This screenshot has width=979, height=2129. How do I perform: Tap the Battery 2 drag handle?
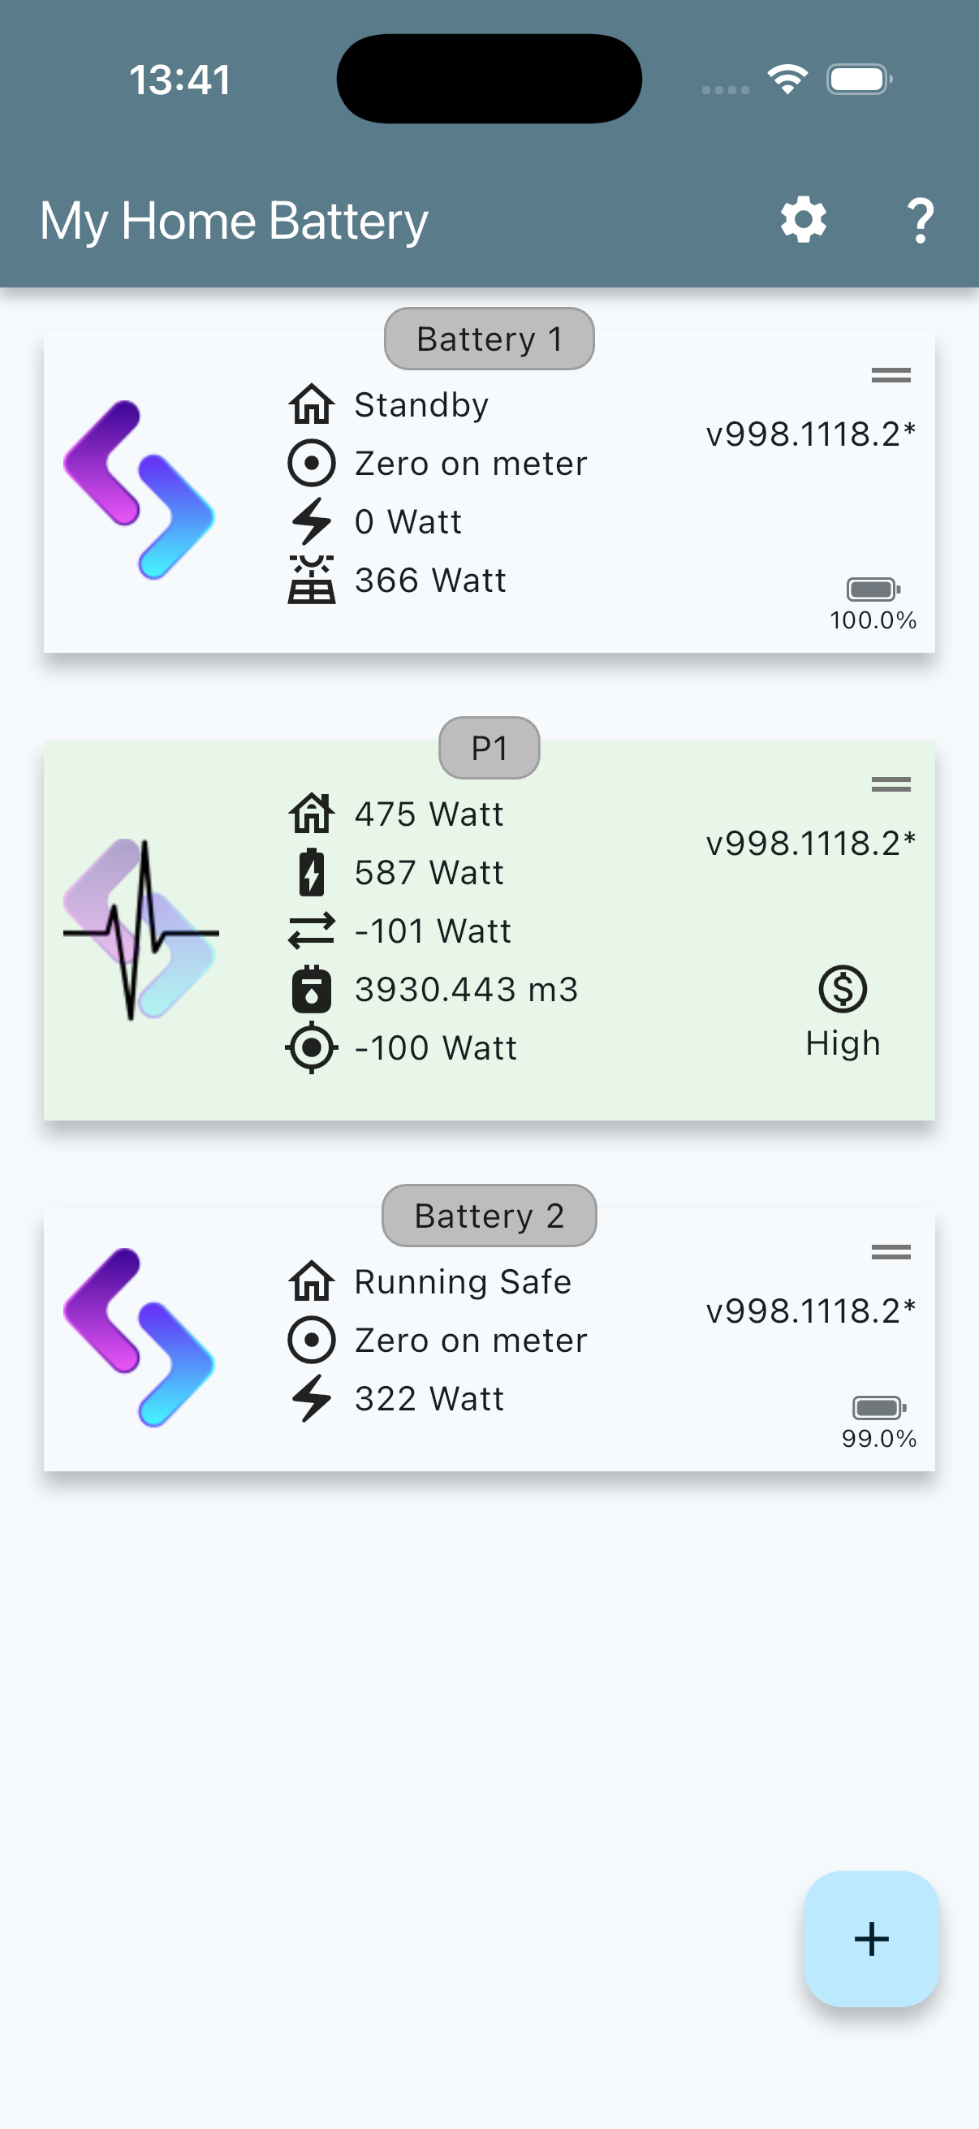point(891,1252)
